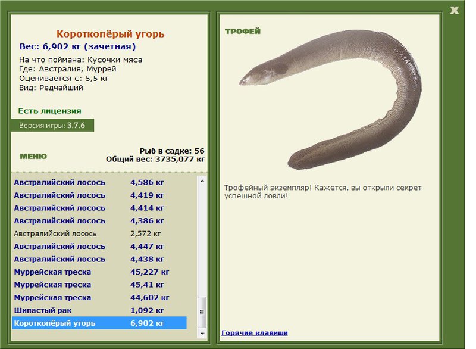Click the Трофейный экземпляр description text

click(x=322, y=191)
